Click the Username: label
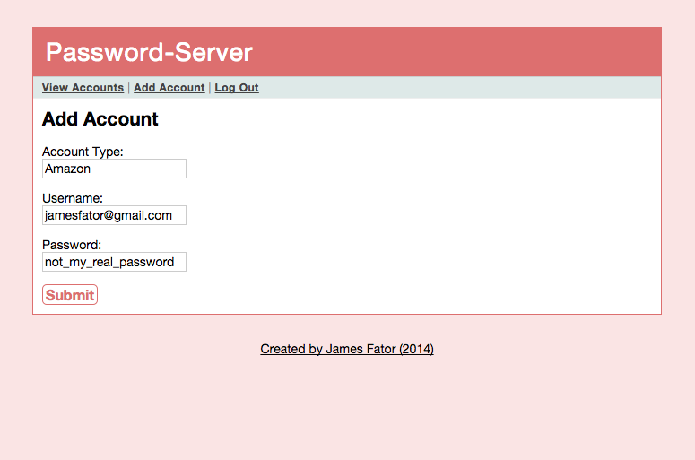Viewport: 695px width, 460px height. pyautogui.click(x=73, y=198)
